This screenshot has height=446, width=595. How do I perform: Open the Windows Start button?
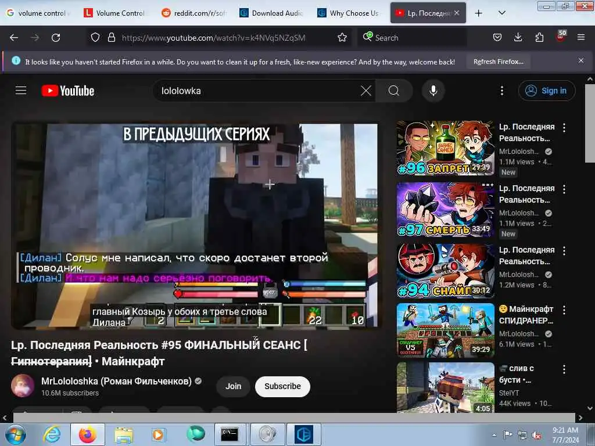click(x=15, y=434)
